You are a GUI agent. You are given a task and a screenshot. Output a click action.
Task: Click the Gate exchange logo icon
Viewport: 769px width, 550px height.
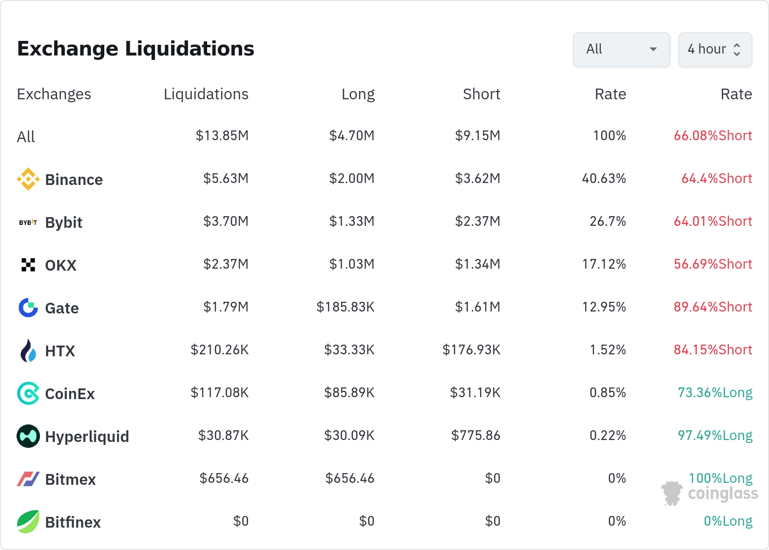[x=28, y=308]
